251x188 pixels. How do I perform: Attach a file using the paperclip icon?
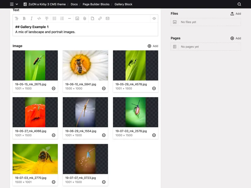[x=84, y=18]
